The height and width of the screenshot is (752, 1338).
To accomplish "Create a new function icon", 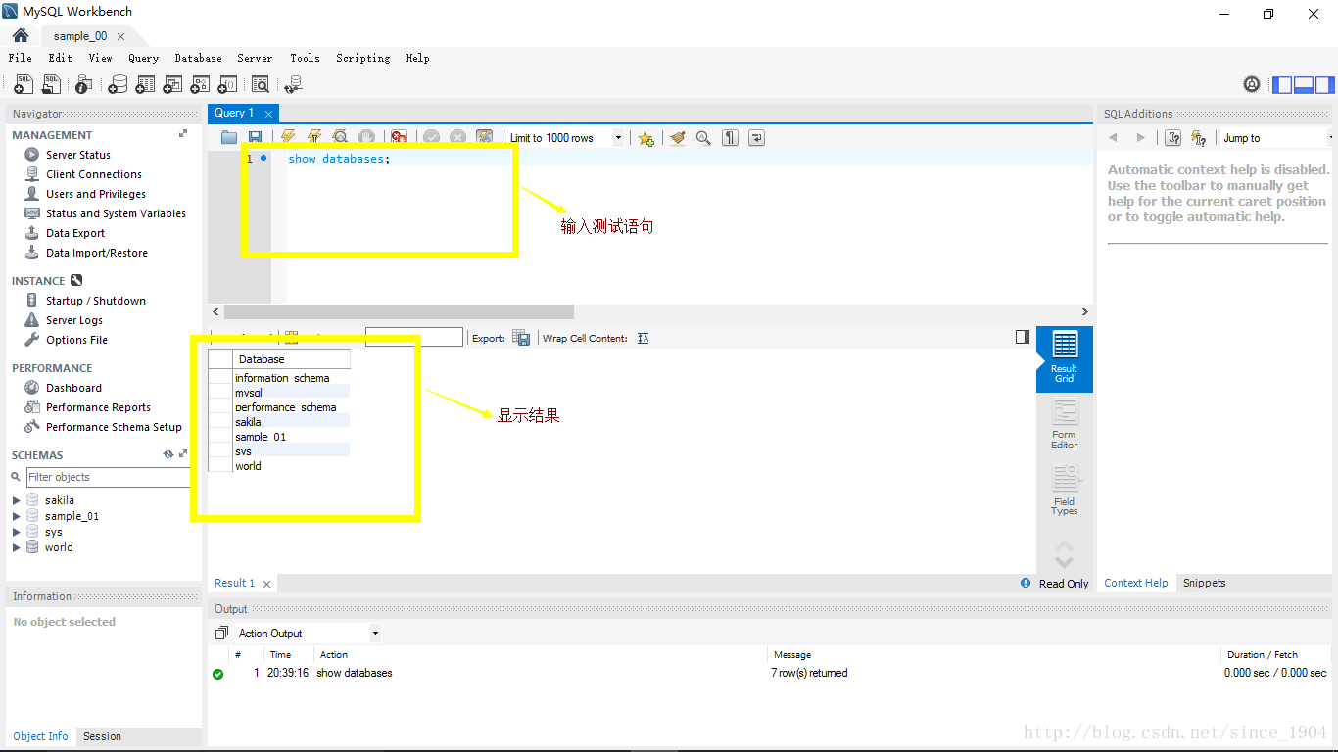I will (x=227, y=85).
